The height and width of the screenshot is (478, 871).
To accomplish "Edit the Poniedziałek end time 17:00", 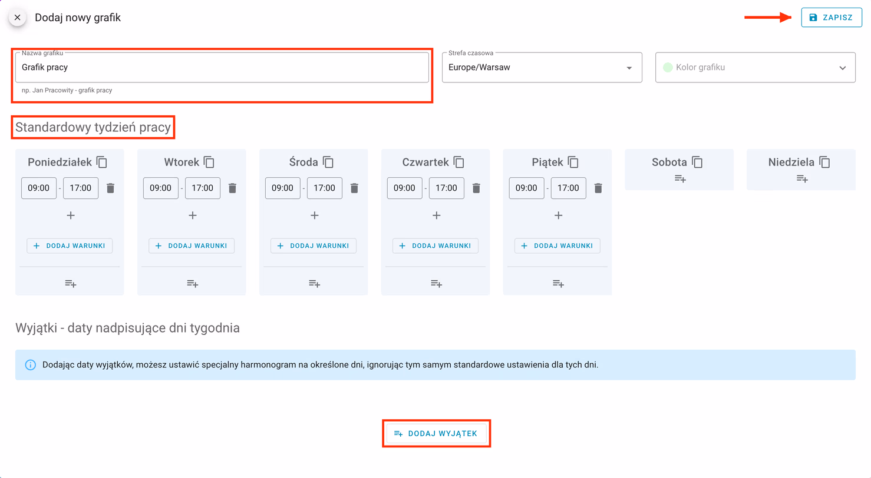I will click(81, 188).
